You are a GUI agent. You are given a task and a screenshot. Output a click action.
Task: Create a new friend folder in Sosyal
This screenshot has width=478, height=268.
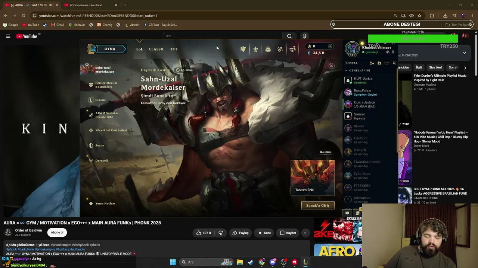click(x=379, y=63)
